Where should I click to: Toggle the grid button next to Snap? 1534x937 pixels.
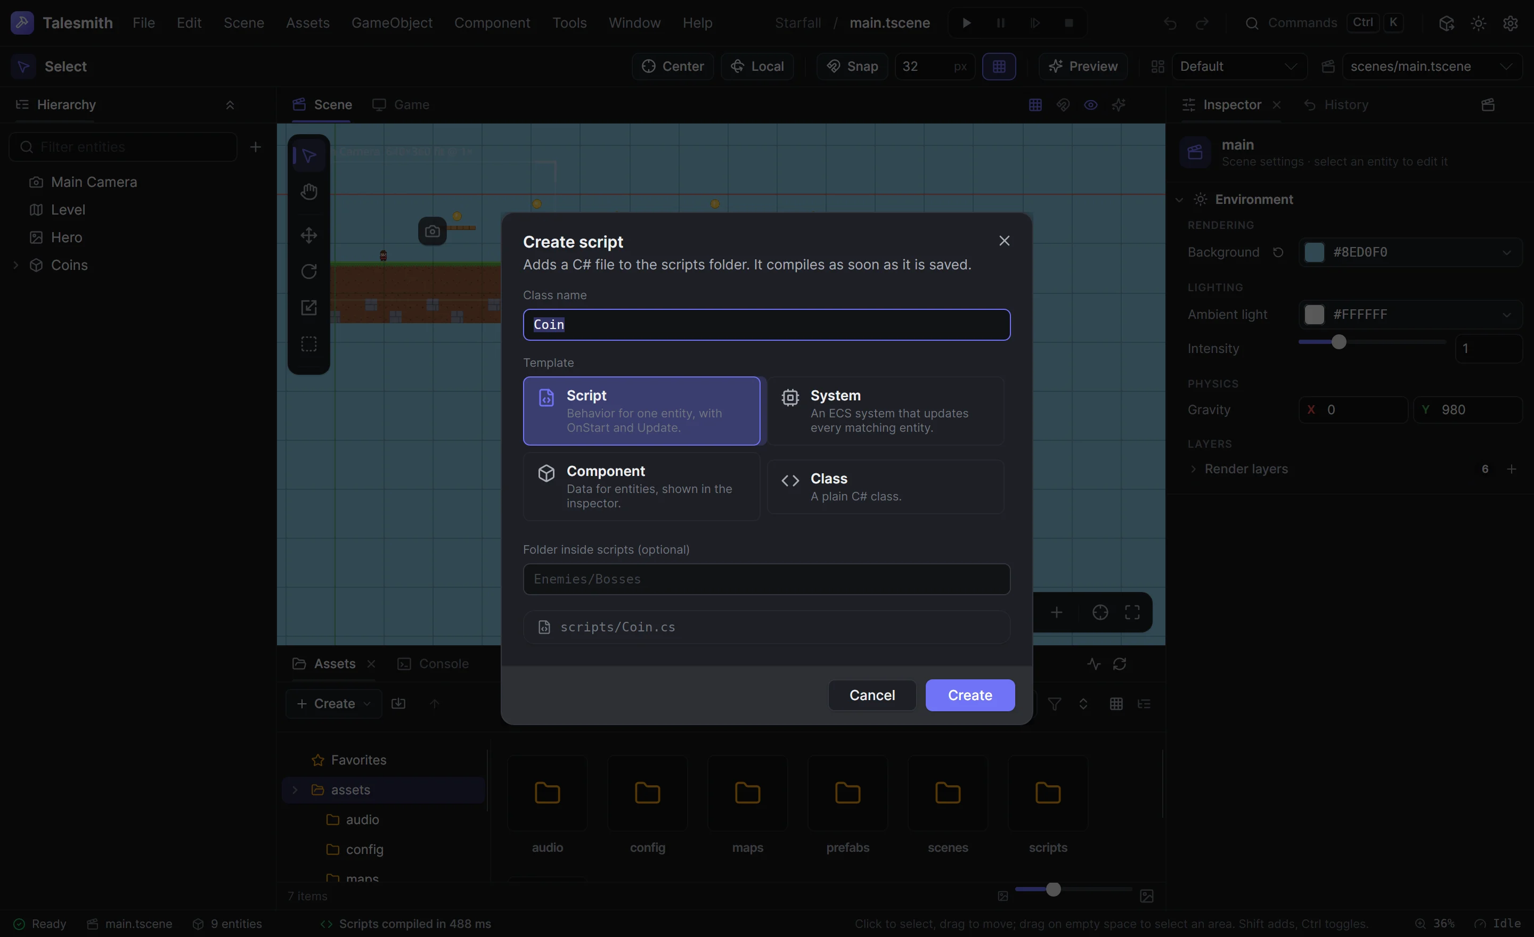[x=999, y=67]
